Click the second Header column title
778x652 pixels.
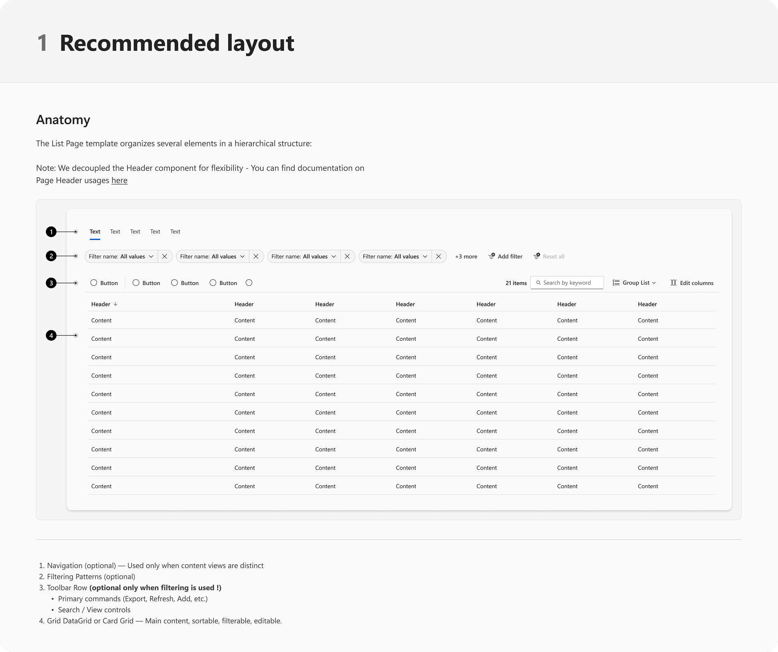point(244,304)
